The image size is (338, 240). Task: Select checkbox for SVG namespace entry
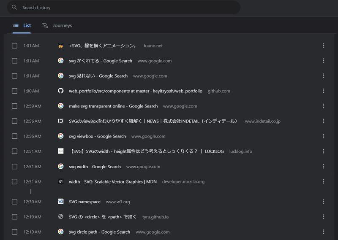(x=15, y=202)
